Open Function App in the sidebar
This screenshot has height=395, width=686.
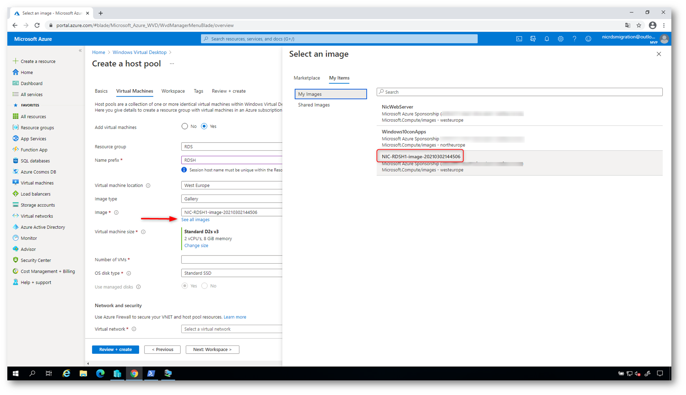[34, 150]
